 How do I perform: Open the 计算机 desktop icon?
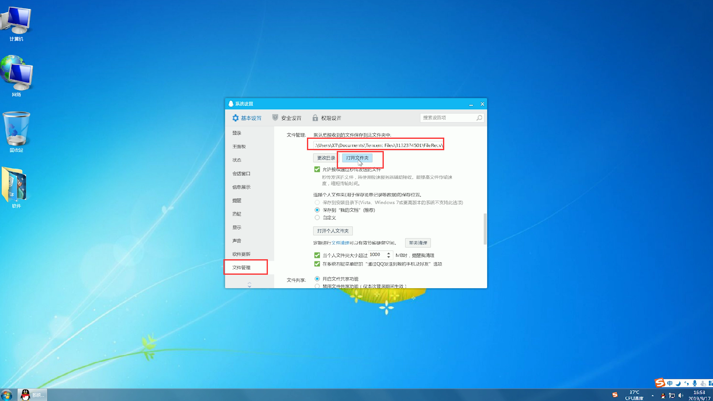click(16, 23)
